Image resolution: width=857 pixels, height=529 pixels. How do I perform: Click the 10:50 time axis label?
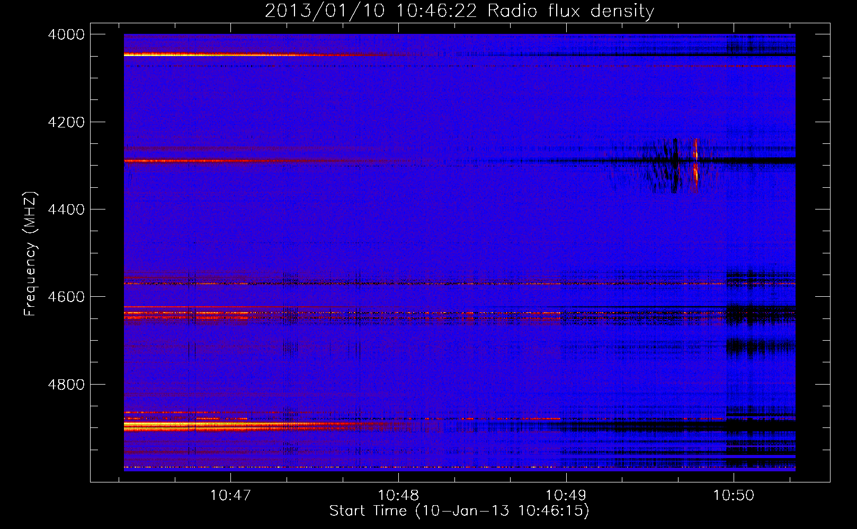coord(734,496)
